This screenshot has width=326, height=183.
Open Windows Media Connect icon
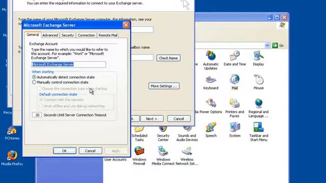[x=163, y=156]
